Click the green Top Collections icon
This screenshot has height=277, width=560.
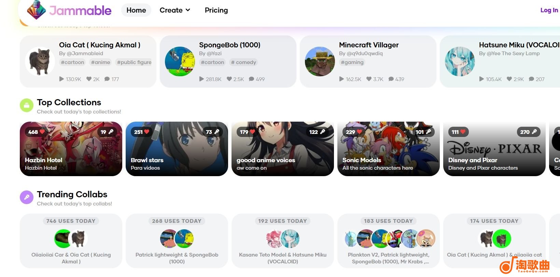[27, 106]
